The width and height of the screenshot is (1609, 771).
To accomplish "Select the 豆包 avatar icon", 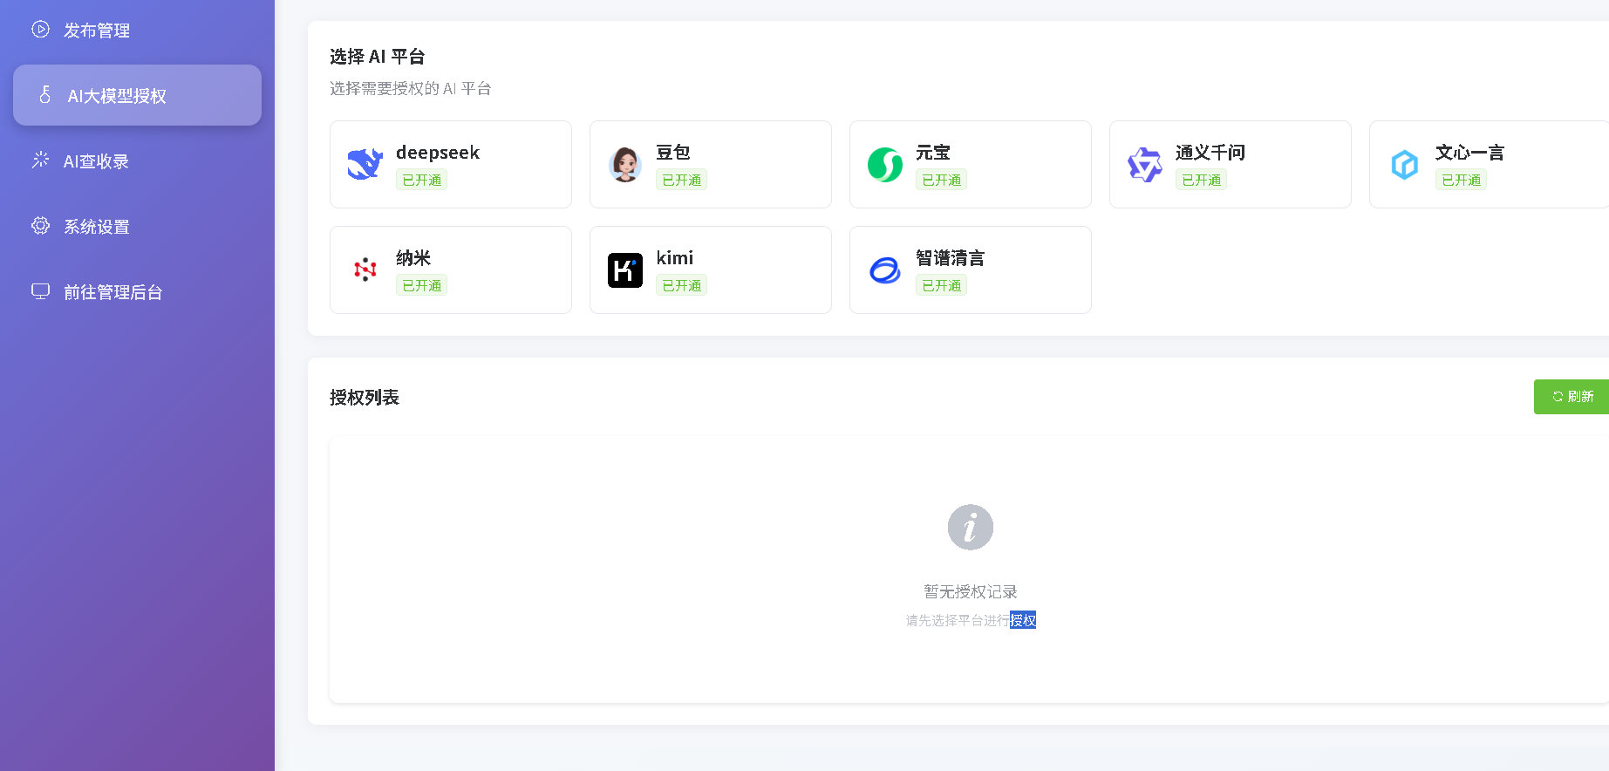I will 624,164.
